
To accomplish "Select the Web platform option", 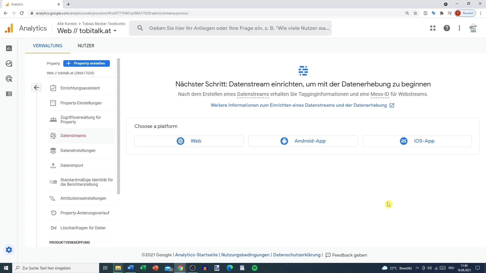I will tap(189, 141).
